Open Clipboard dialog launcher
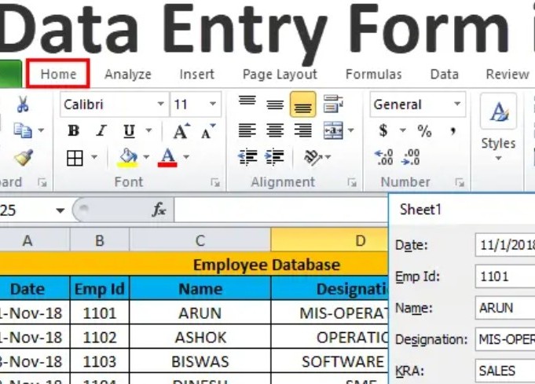Viewport: 535px width, 384px height. coord(42,183)
